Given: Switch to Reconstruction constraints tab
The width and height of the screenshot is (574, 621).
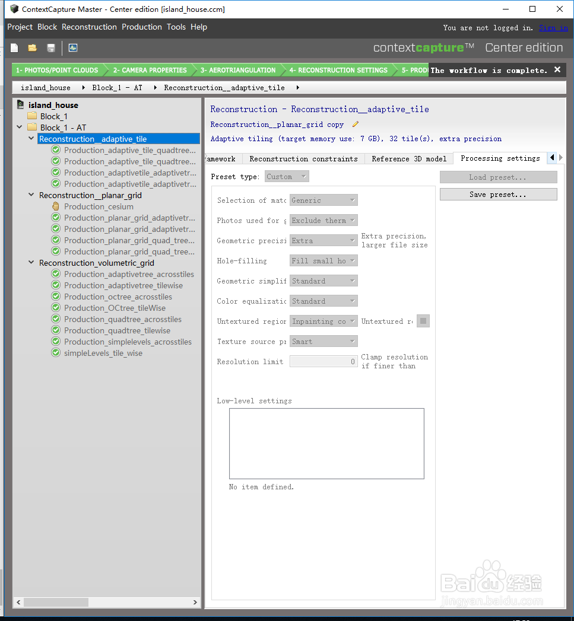Looking at the screenshot, I should 304,159.
